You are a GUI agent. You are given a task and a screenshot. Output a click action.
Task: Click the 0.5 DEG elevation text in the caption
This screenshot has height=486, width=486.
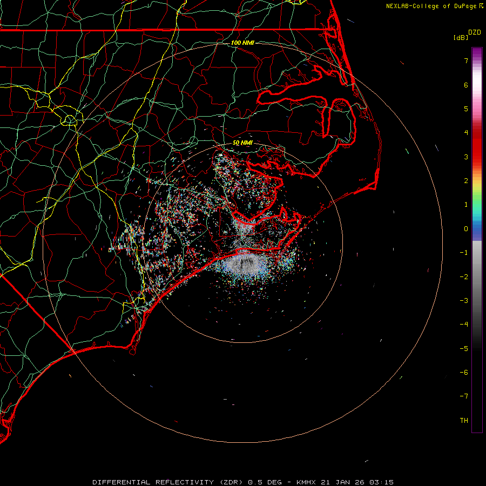265,482
